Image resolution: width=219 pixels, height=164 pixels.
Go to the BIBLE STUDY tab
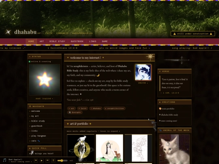(x=57, y=41)
